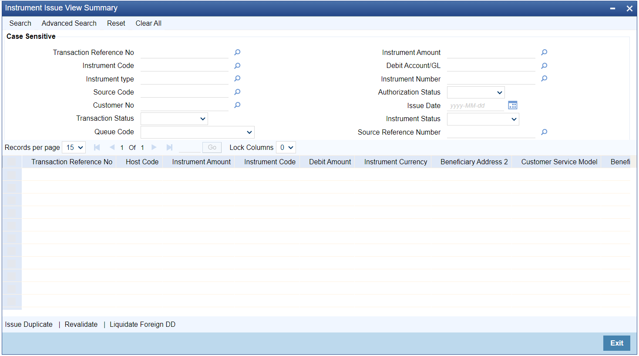The height and width of the screenshot is (356, 639).
Task: Expand the Instrument Status dropdown
Action: tap(483, 119)
